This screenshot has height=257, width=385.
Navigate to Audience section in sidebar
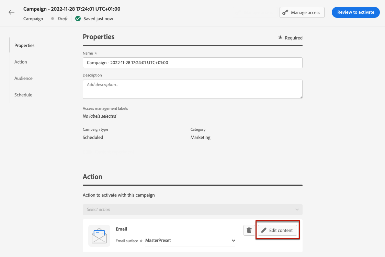23,78
